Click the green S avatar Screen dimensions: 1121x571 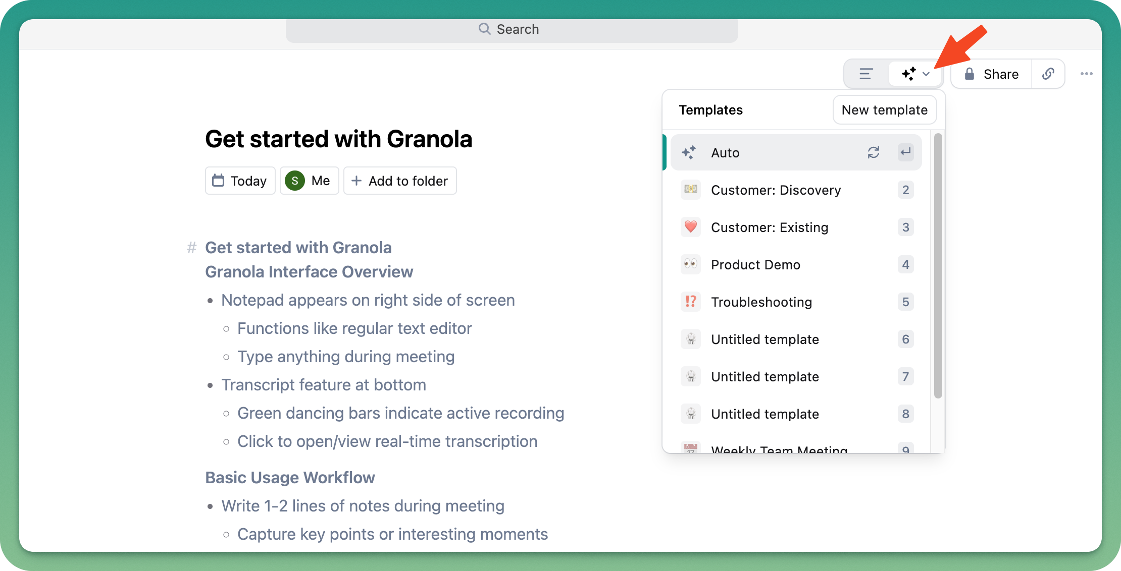click(295, 181)
